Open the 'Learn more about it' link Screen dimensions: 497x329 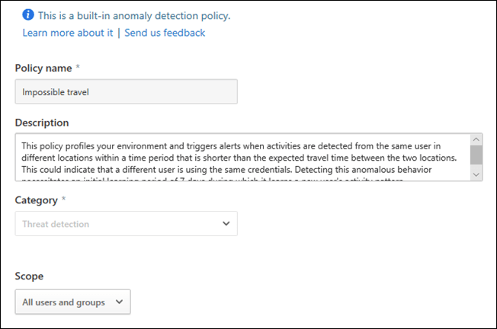[x=68, y=33]
